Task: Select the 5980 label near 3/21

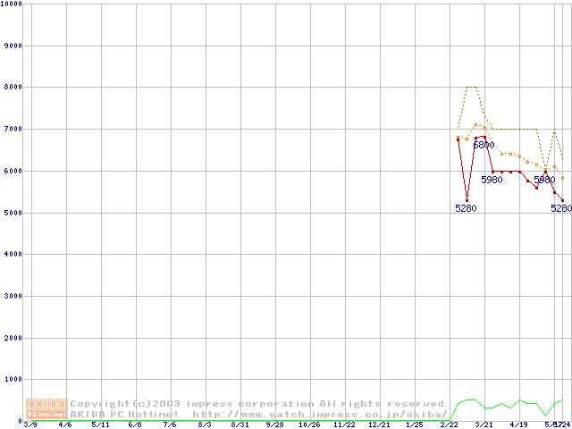Action: 492,180
